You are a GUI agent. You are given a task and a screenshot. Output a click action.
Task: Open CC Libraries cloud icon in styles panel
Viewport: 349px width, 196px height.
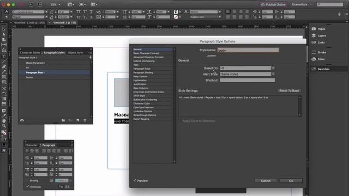pyautogui.click(x=22, y=120)
